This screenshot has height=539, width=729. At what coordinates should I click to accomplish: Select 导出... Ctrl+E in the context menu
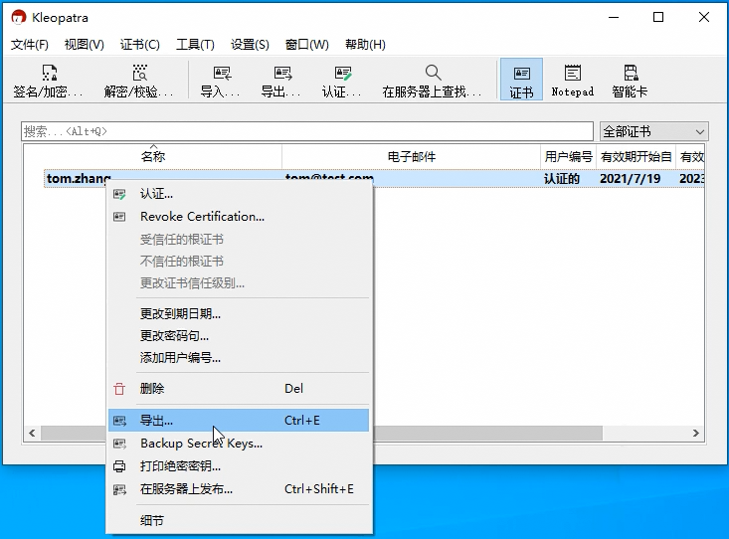(239, 421)
